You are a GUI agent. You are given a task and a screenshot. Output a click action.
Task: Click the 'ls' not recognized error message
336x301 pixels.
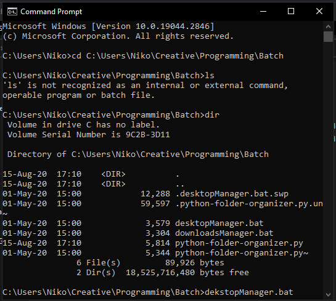pos(145,90)
